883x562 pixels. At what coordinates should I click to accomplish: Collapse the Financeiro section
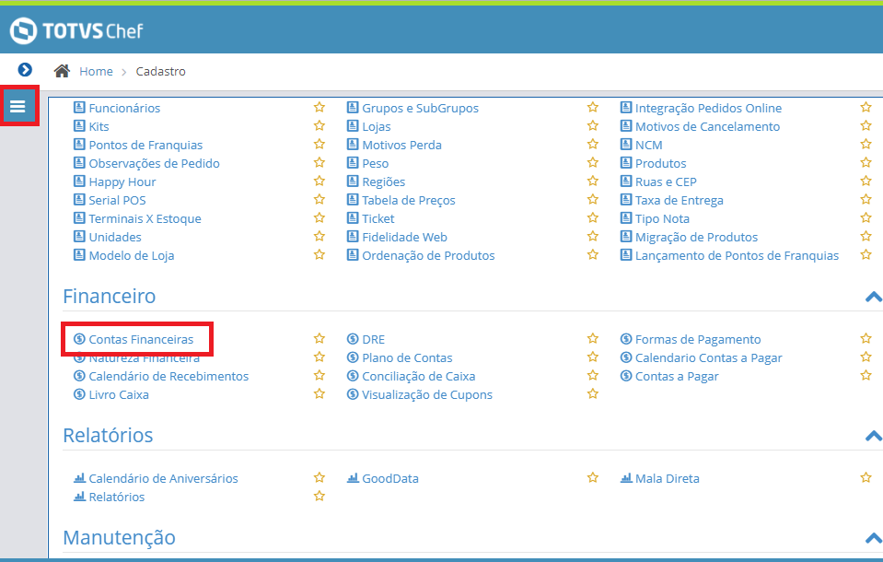[874, 297]
